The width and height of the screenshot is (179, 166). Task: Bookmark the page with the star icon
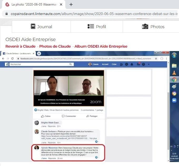point(156,59)
